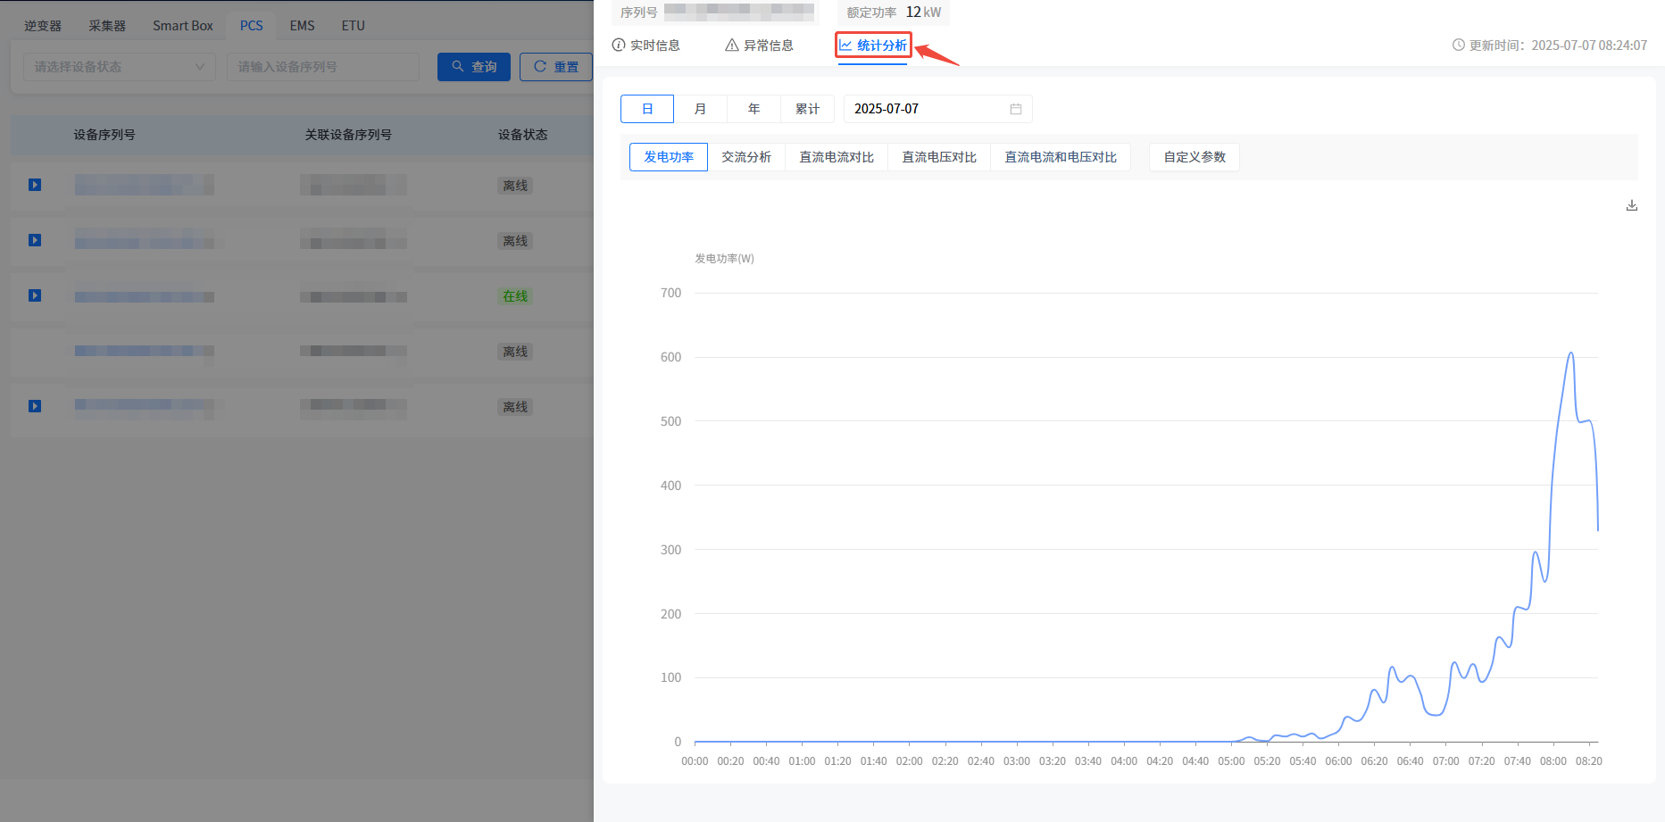Open the 统计分析 tab
The height and width of the screenshot is (822, 1665).
tap(873, 46)
